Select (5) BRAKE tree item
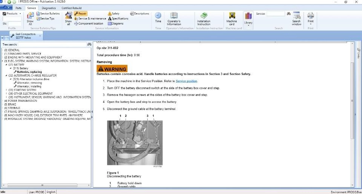The image size is (362, 194). point(10,104)
